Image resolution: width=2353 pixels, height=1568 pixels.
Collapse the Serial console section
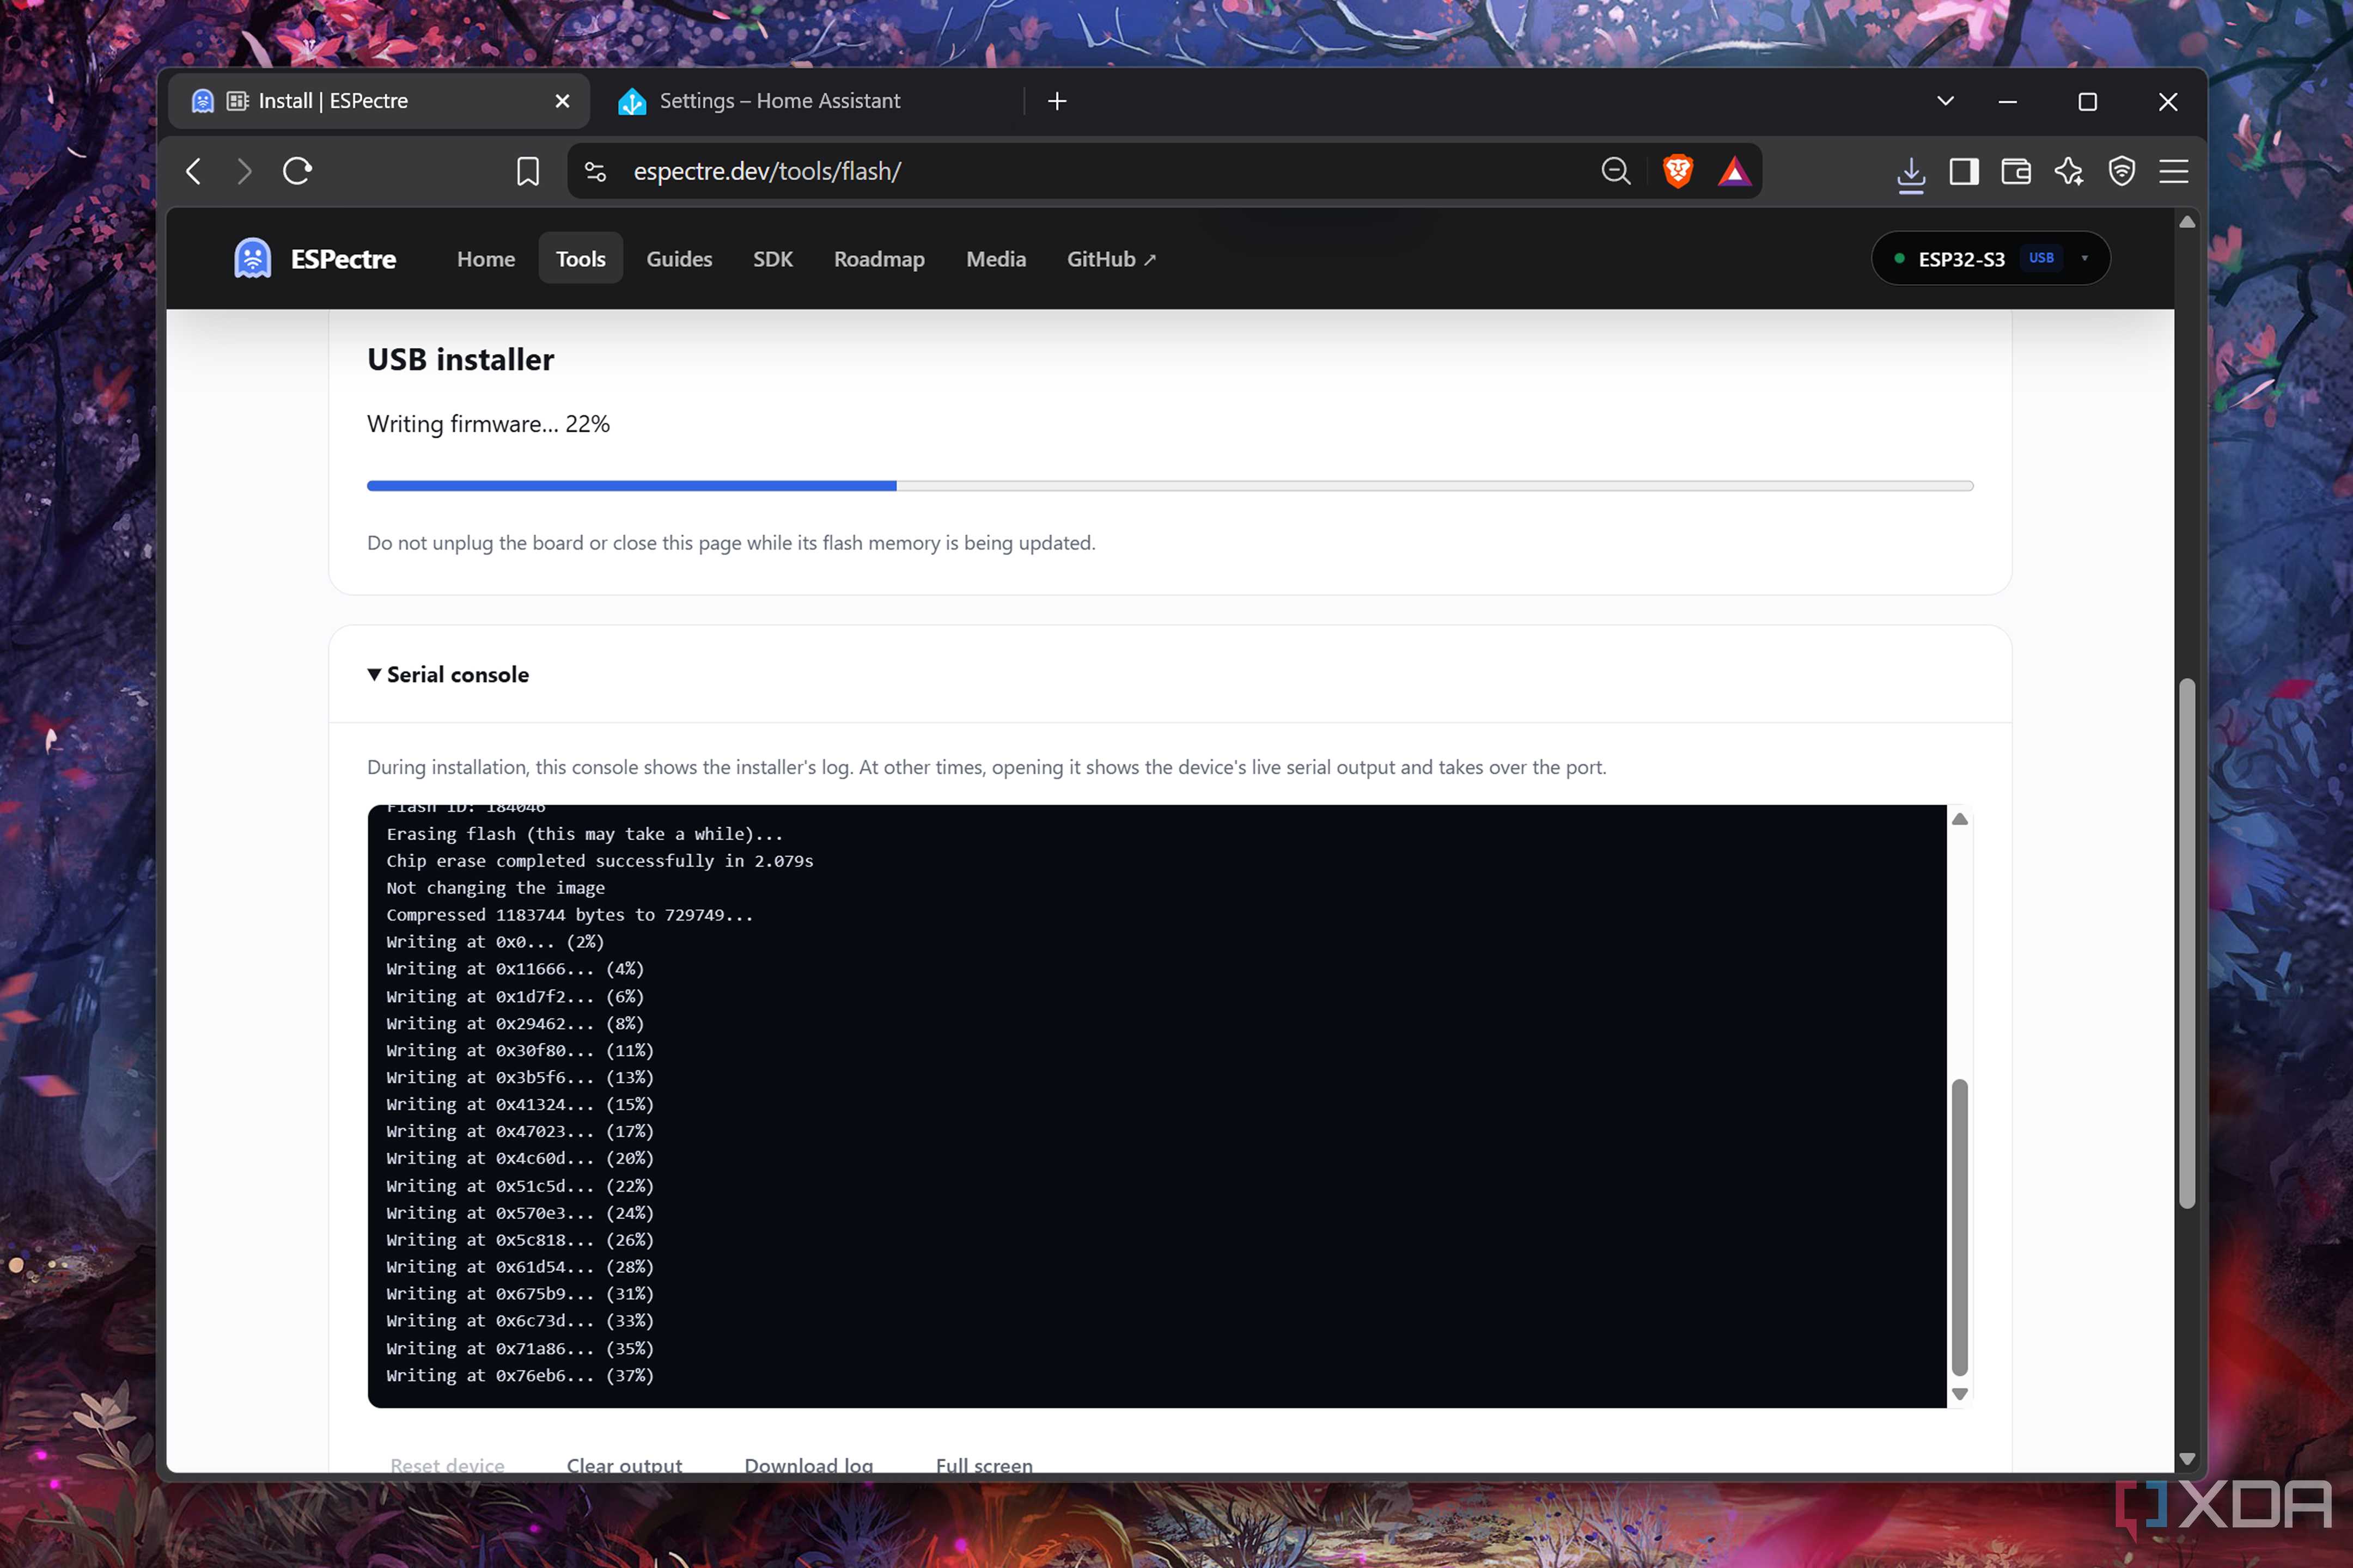click(448, 675)
